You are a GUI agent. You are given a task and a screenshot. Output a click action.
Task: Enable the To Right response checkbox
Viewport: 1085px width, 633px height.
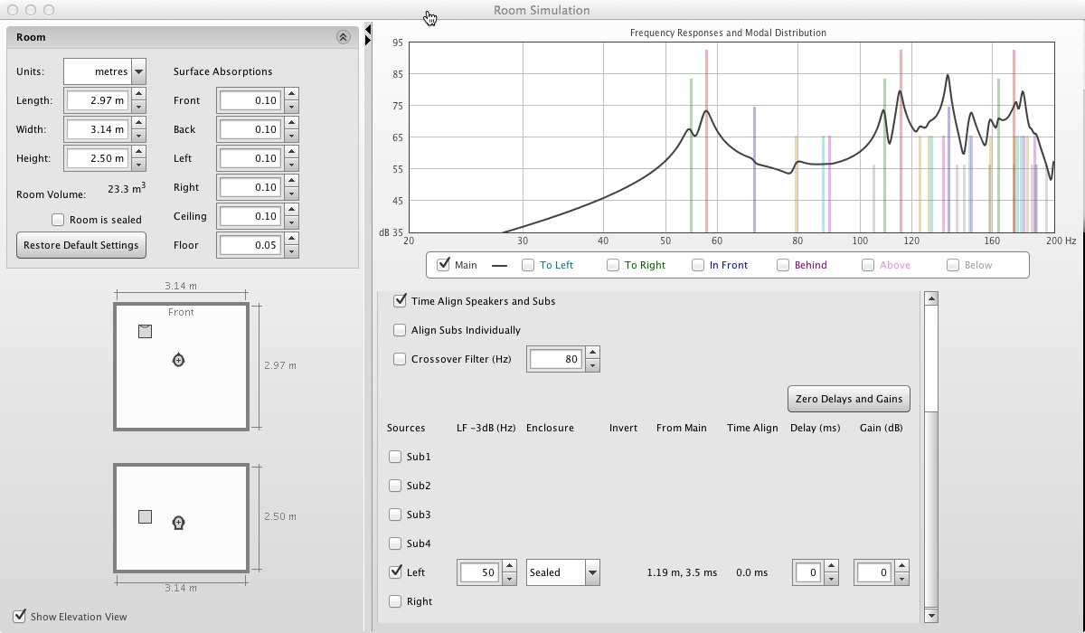click(x=613, y=265)
